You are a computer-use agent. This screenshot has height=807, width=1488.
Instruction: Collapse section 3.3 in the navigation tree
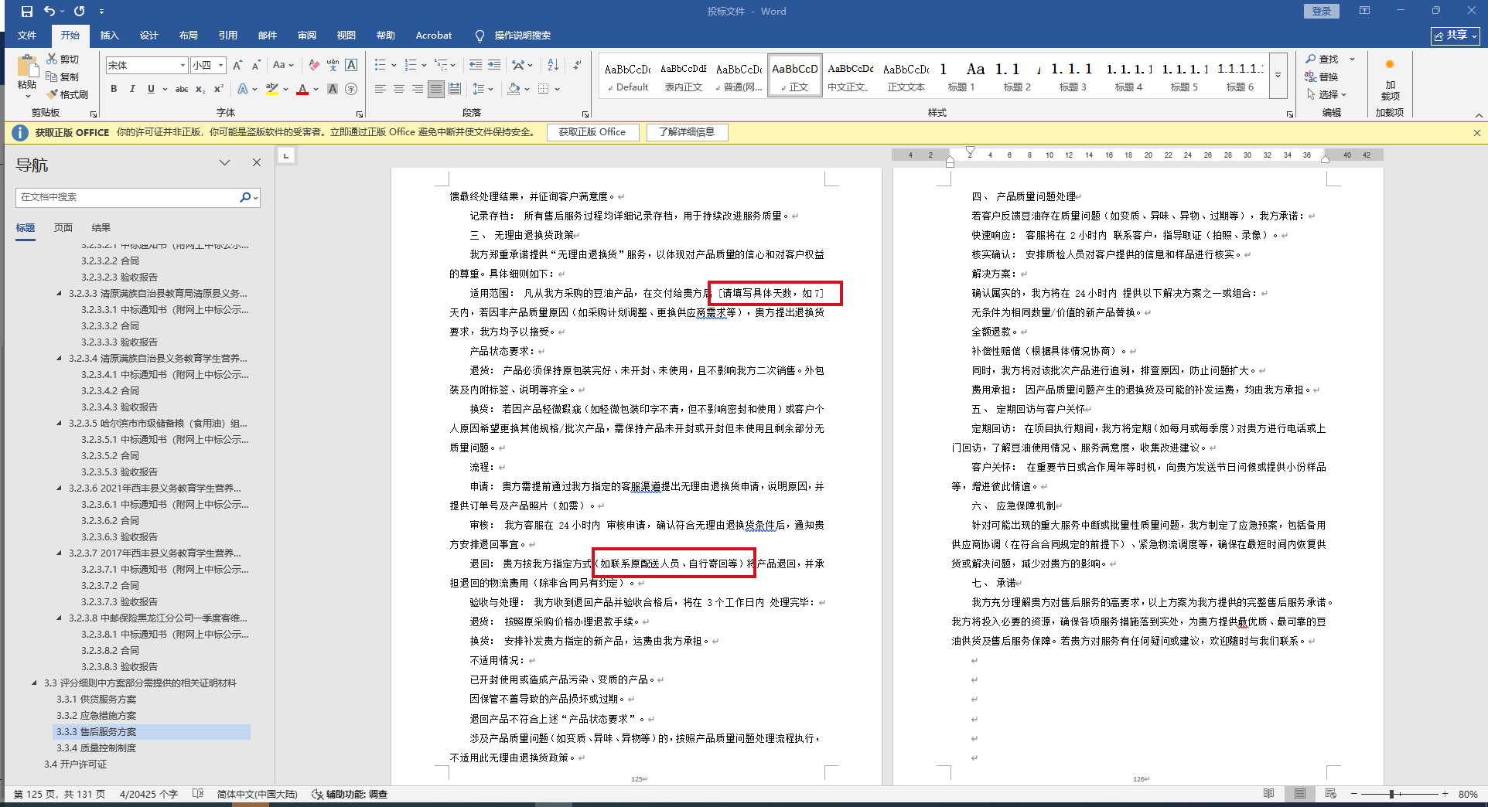34,683
